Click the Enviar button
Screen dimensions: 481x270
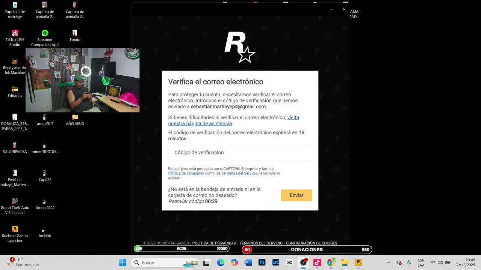(x=296, y=195)
